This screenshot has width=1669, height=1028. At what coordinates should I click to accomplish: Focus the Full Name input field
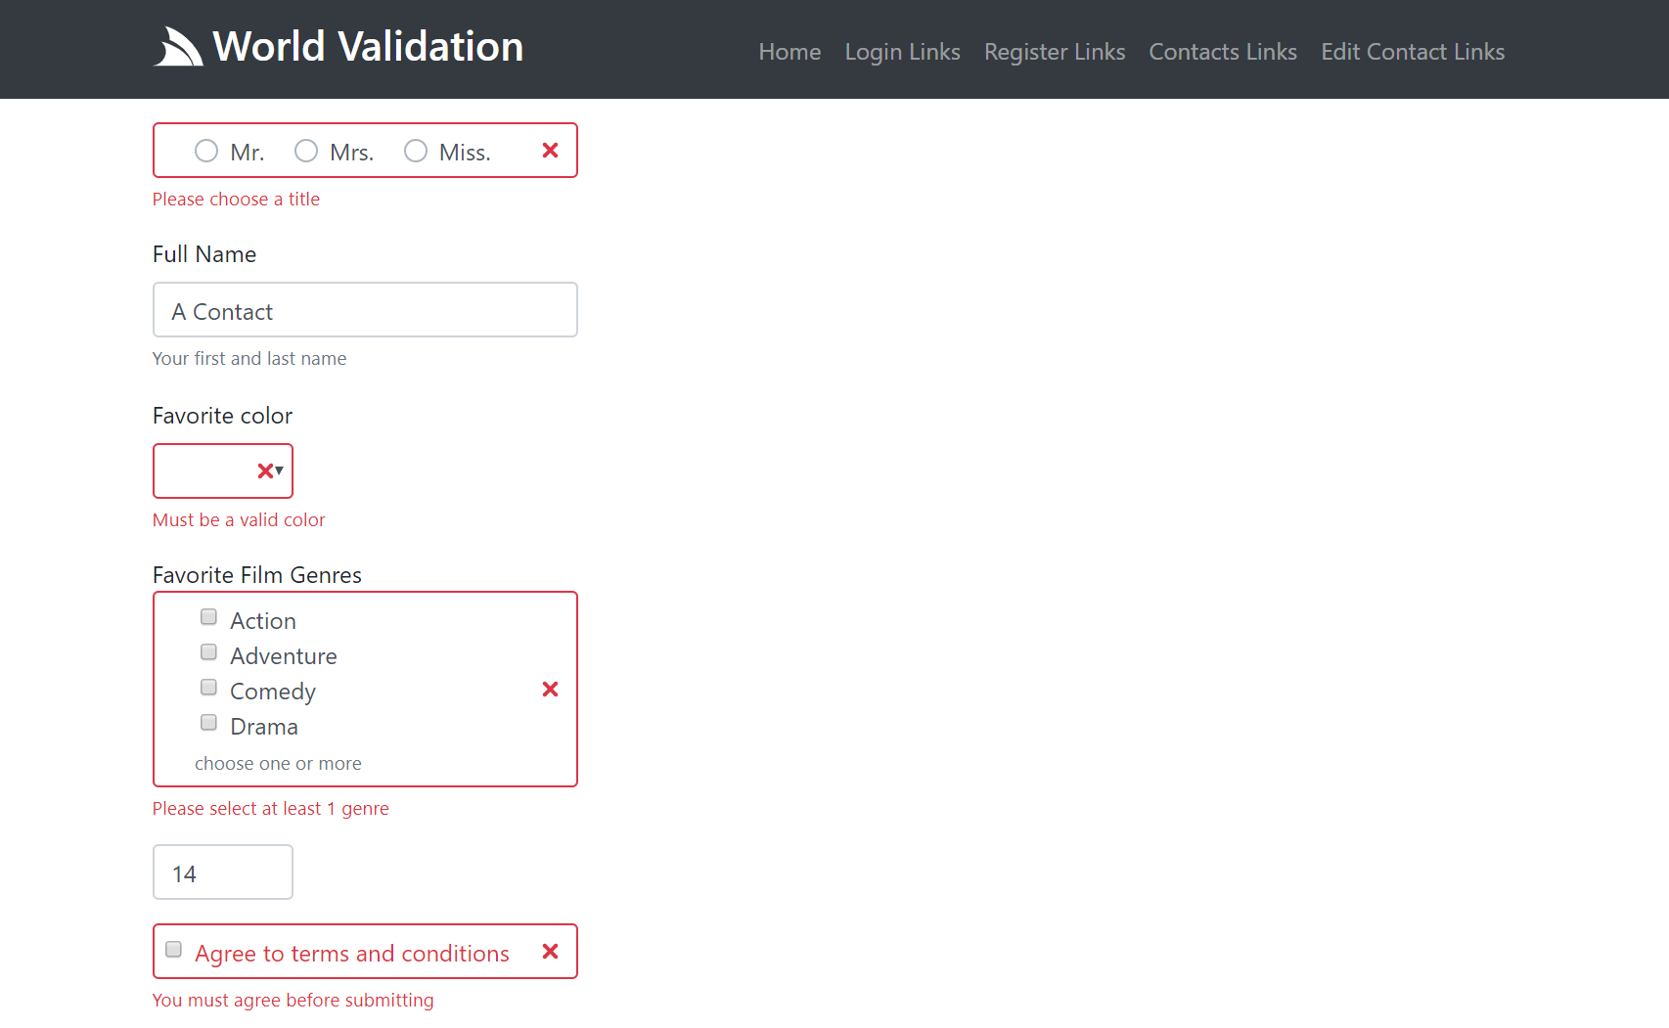[365, 310]
